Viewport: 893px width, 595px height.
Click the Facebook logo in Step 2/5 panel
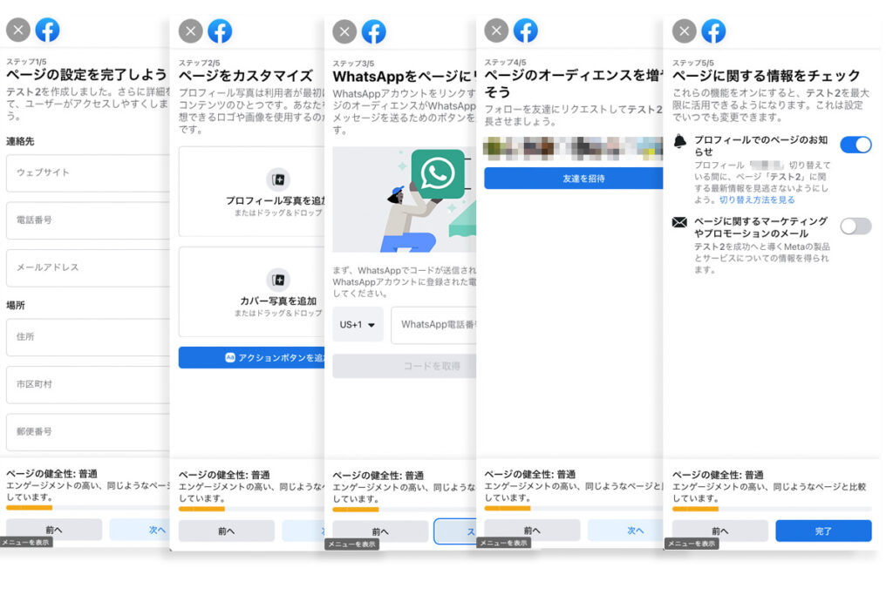click(220, 31)
